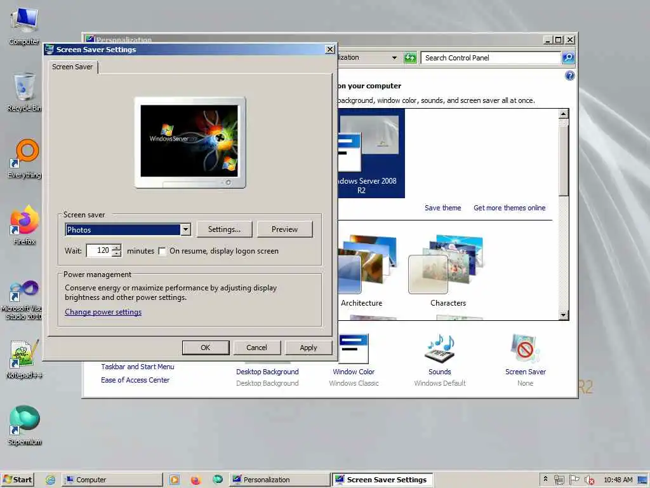
Task: Click the media player taskbar icon
Action: pyautogui.click(x=175, y=480)
